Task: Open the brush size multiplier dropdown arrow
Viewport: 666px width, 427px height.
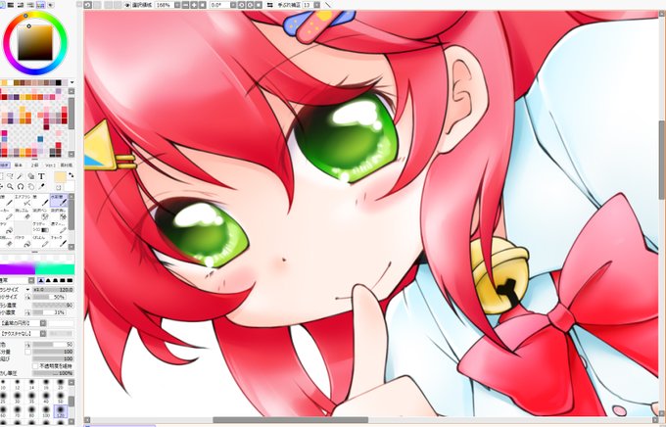Action: [27, 290]
